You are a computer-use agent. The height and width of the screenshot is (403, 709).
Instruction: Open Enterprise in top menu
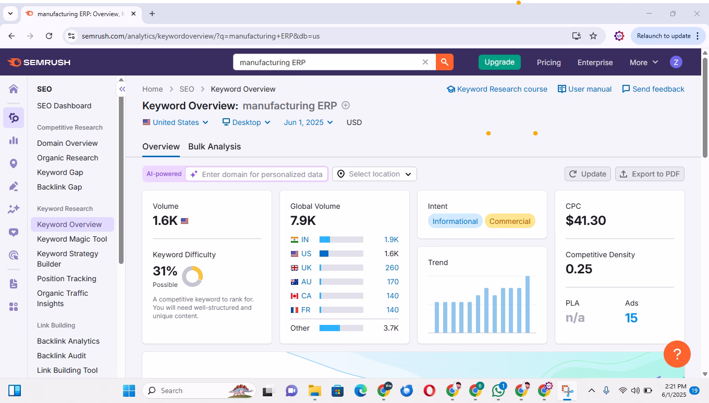click(595, 62)
